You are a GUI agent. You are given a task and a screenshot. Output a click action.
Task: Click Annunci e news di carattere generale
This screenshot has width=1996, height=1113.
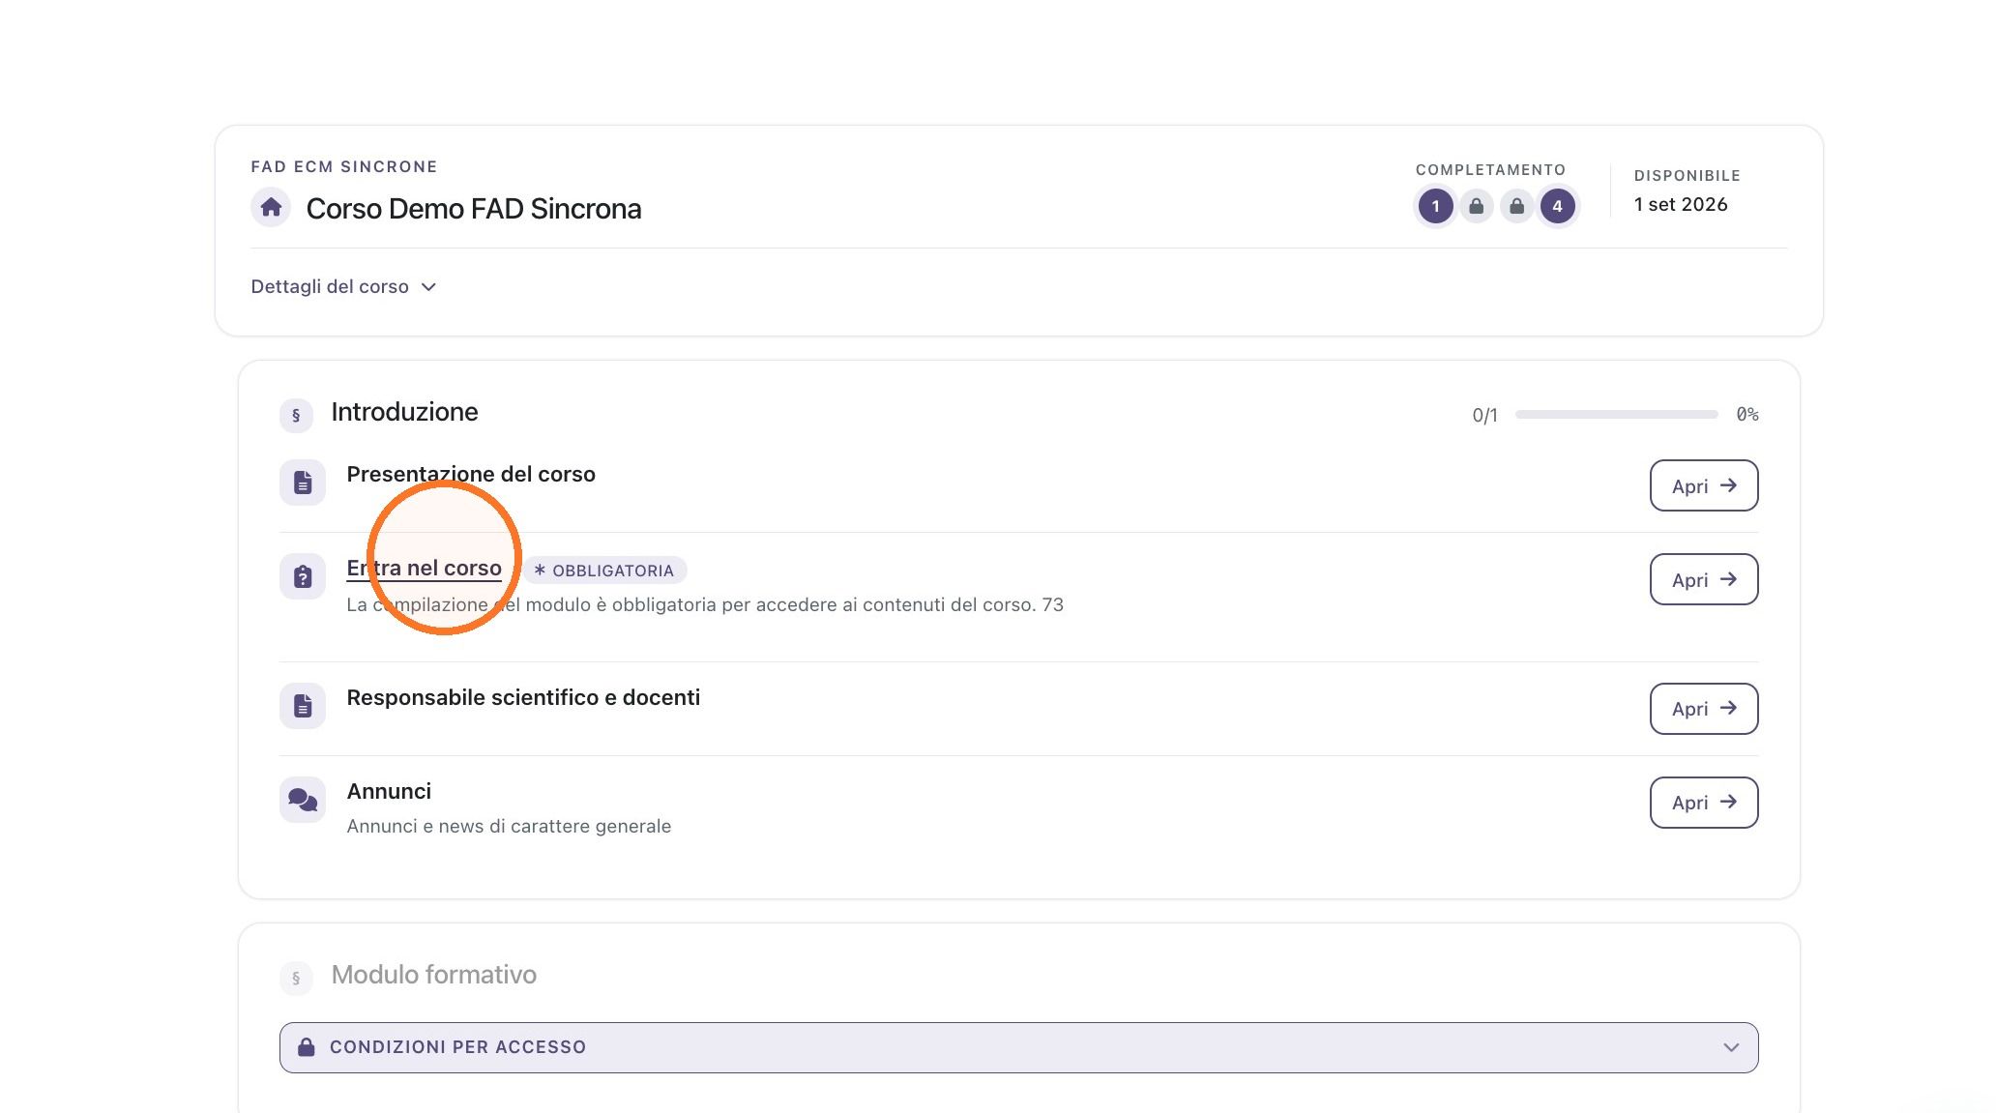point(509,826)
